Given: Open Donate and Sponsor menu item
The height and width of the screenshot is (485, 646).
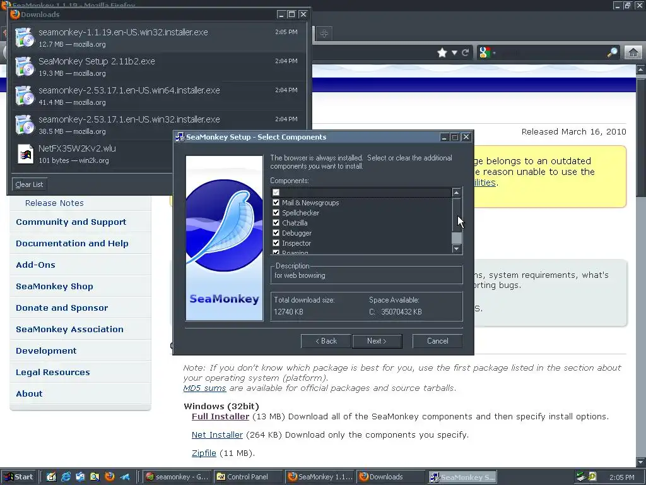Looking at the screenshot, I should [62, 308].
